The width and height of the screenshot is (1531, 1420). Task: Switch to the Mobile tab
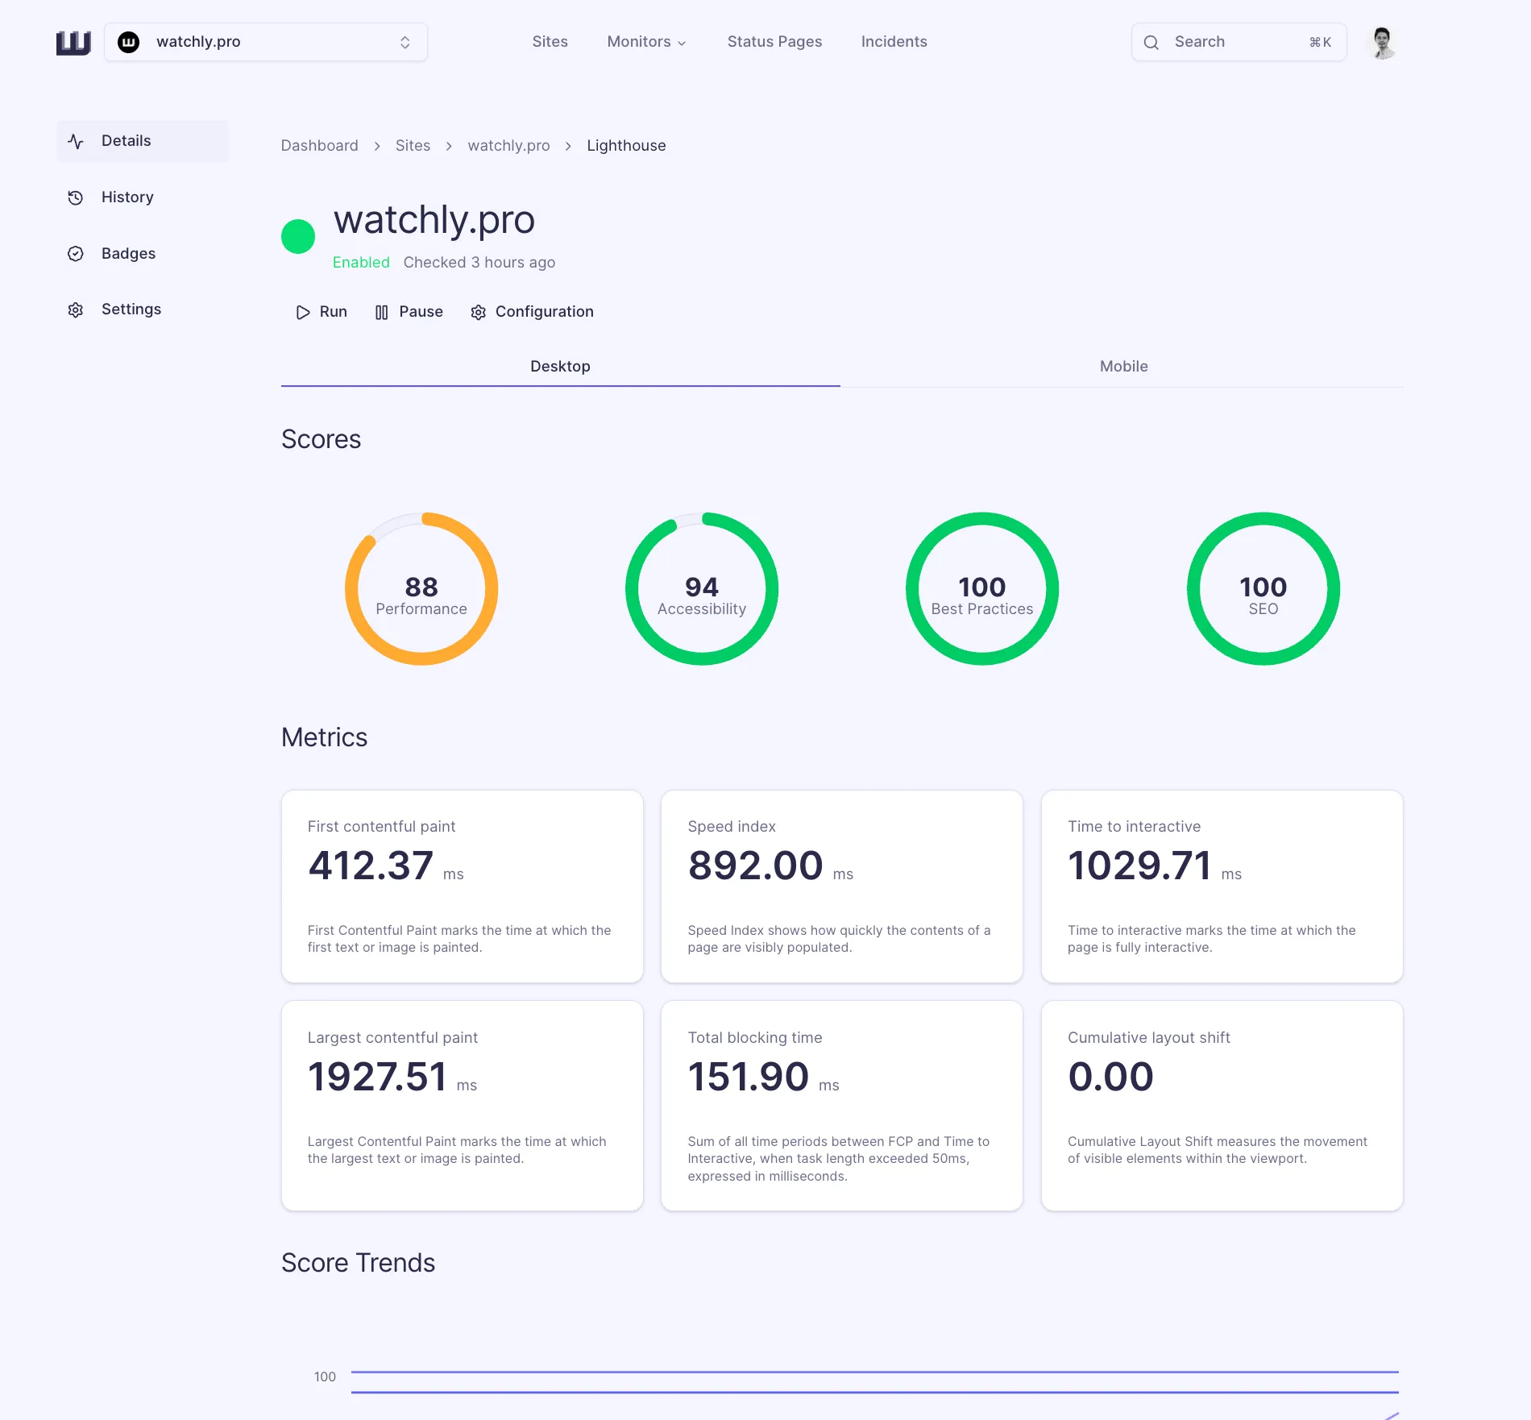[x=1123, y=367]
